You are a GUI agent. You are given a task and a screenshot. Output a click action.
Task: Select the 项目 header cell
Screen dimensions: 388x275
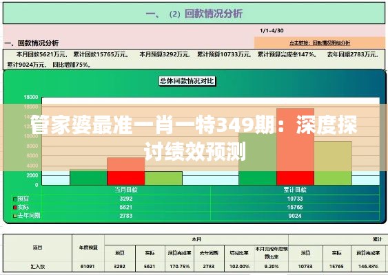(x=38, y=247)
